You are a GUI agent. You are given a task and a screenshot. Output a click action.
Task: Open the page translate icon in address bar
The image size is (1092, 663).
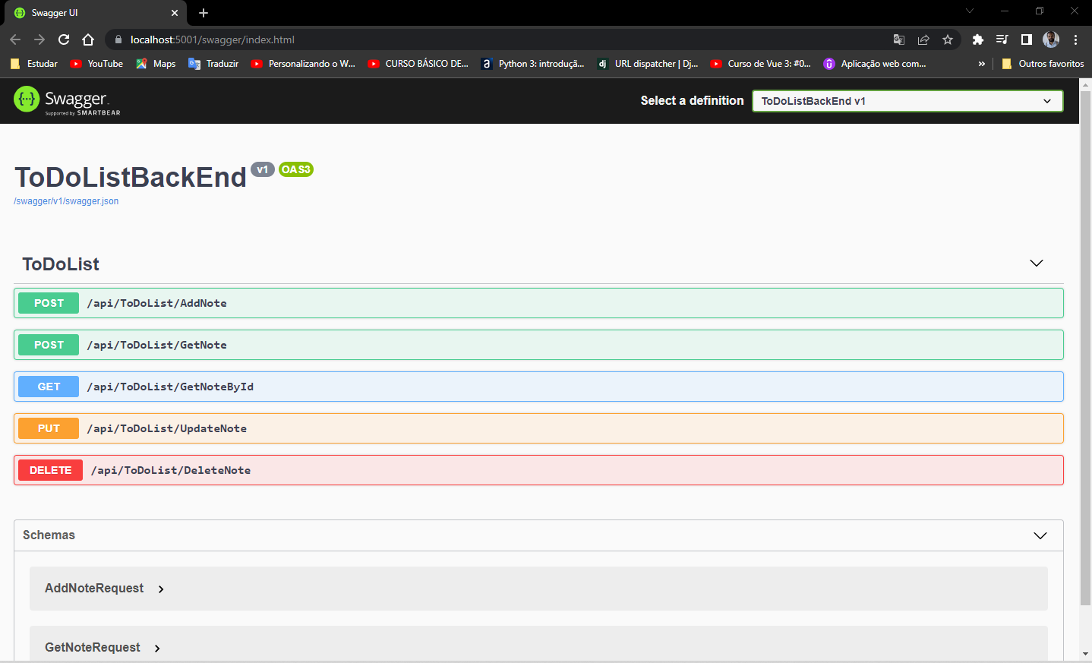tap(899, 39)
